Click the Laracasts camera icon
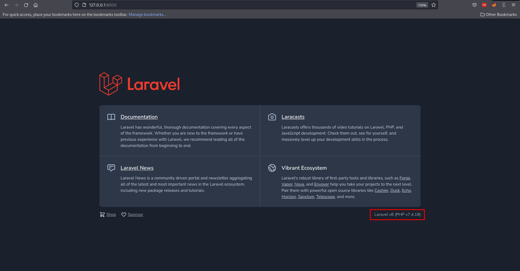The image size is (520, 271). [272, 117]
